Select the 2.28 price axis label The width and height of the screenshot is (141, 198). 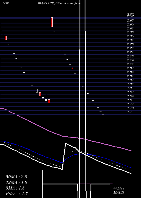[x=130, y=44]
